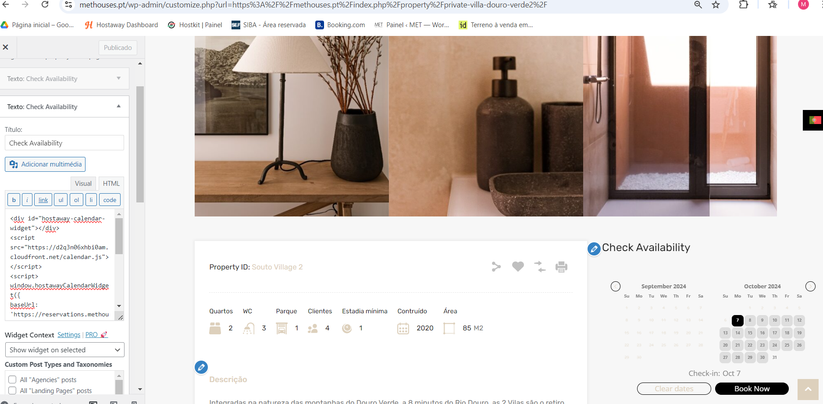Click the sidebar scroll down arrow
The height and width of the screenshot is (404, 823).
coord(140,389)
